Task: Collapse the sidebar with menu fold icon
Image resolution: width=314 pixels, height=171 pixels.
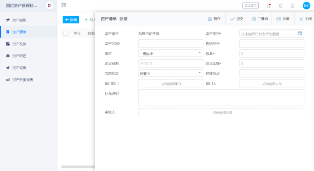Action: (x=64, y=5)
